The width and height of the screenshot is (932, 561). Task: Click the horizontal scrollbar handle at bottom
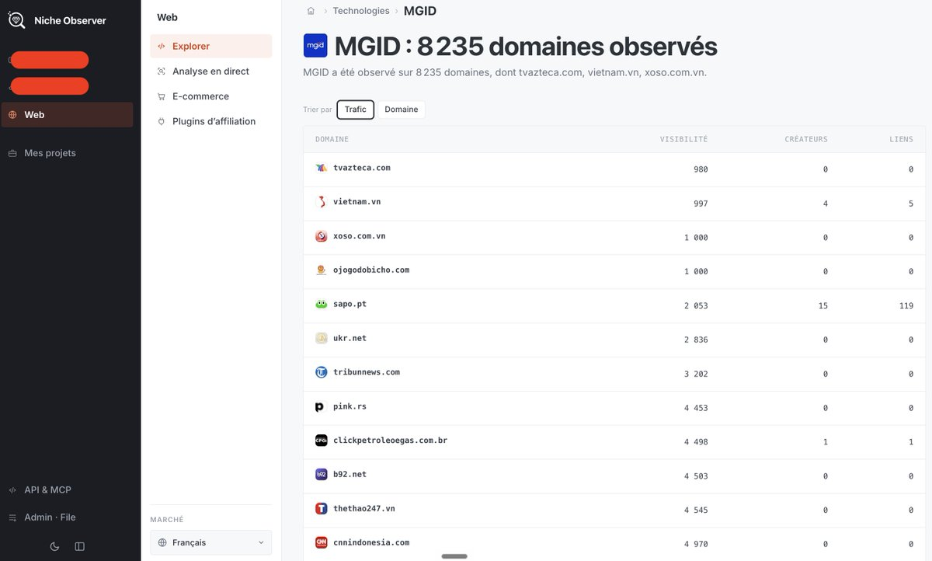pos(454,556)
